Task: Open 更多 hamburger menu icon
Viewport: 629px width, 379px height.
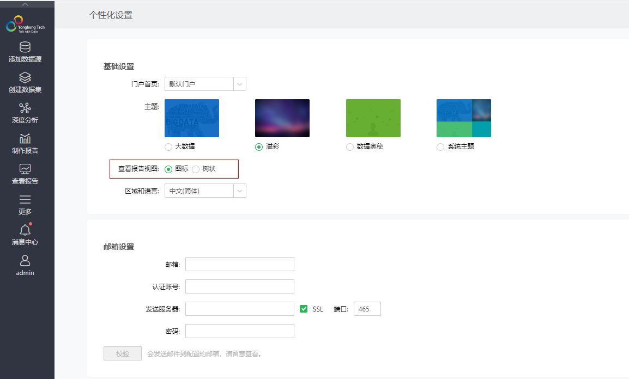Action: coord(25,199)
